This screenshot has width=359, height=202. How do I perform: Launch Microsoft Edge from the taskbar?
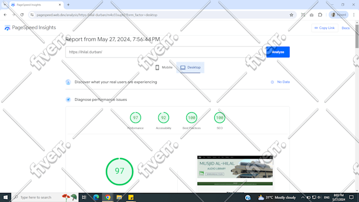coord(96,197)
